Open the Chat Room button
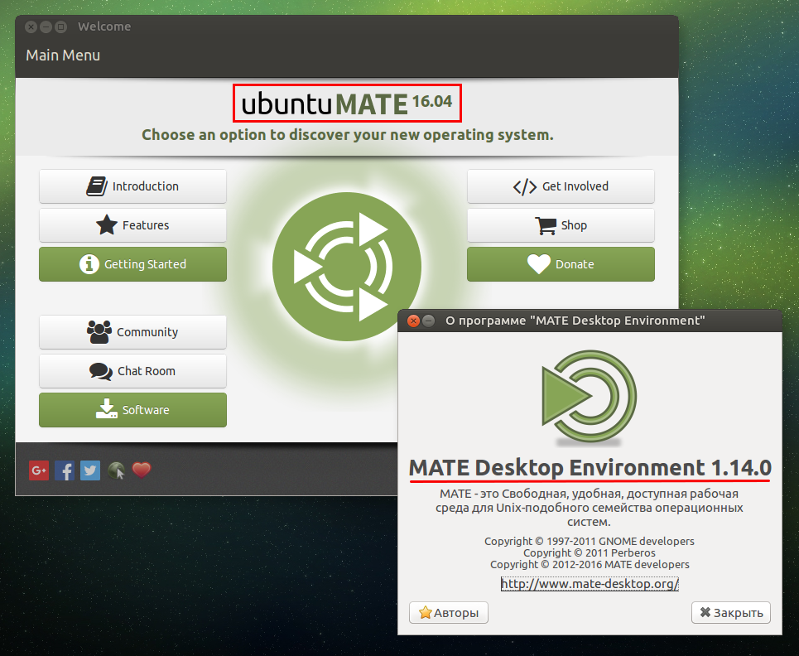This screenshot has height=656, width=799. (x=132, y=370)
